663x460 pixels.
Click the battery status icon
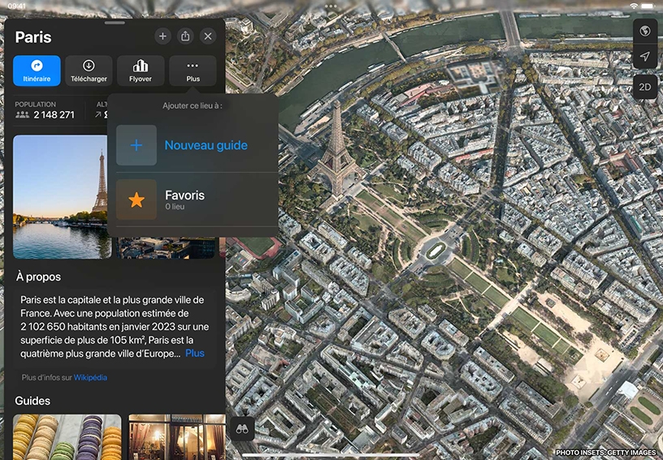click(x=648, y=6)
